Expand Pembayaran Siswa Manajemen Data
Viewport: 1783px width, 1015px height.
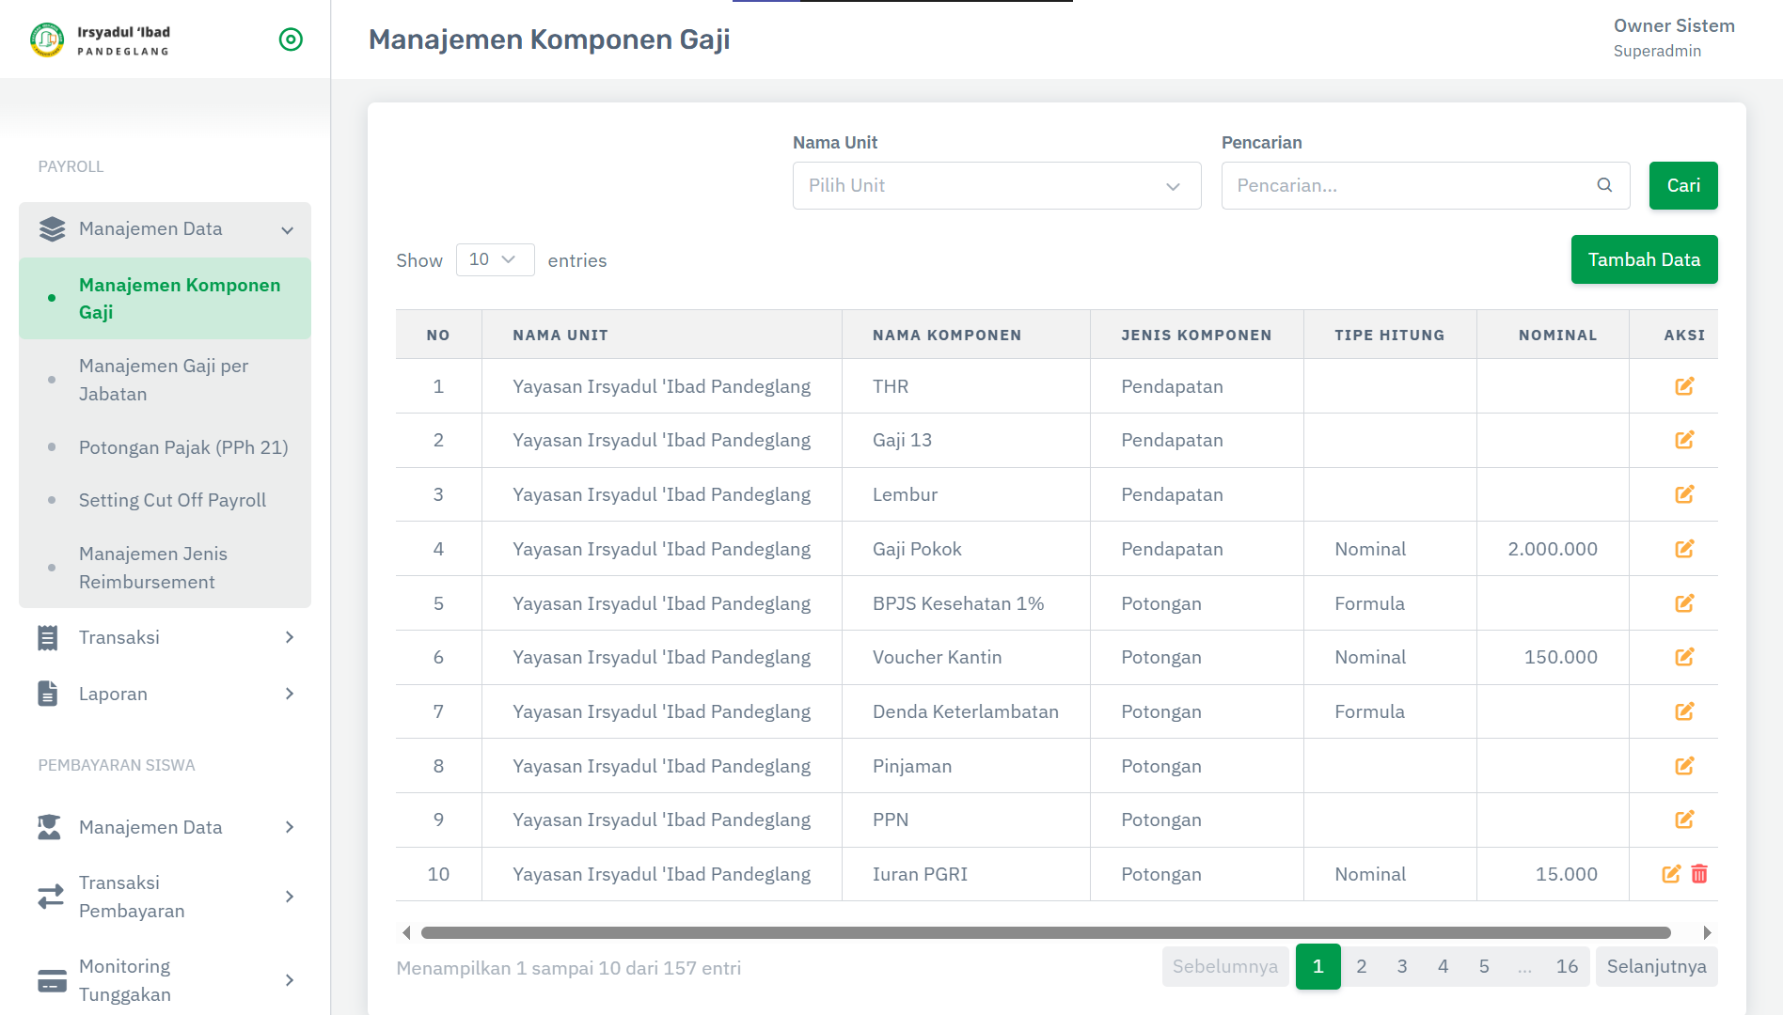coord(166,827)
